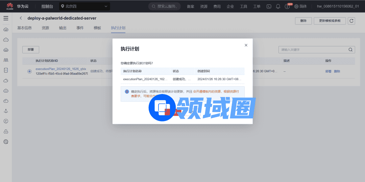Go back using the left arrow
Image resolution: width=365 pixels, height=182 pixels.
pos(21,18)
